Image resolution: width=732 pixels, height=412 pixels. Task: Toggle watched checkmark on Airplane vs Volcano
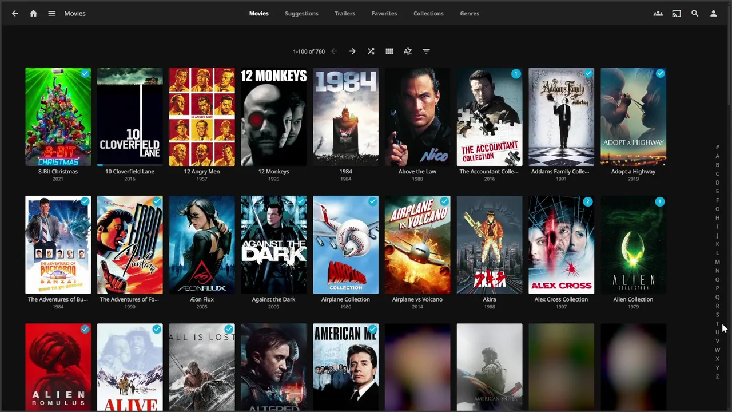coord(444,201)
